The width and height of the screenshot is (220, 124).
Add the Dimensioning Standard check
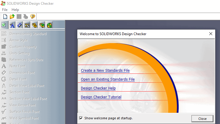coord(24,34)
